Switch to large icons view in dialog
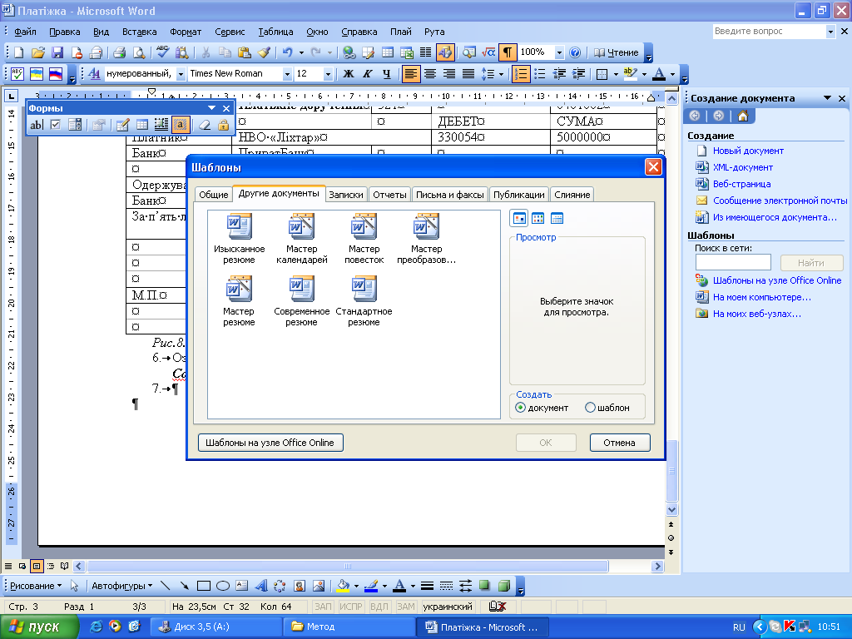852x639 pixels. 519,219
